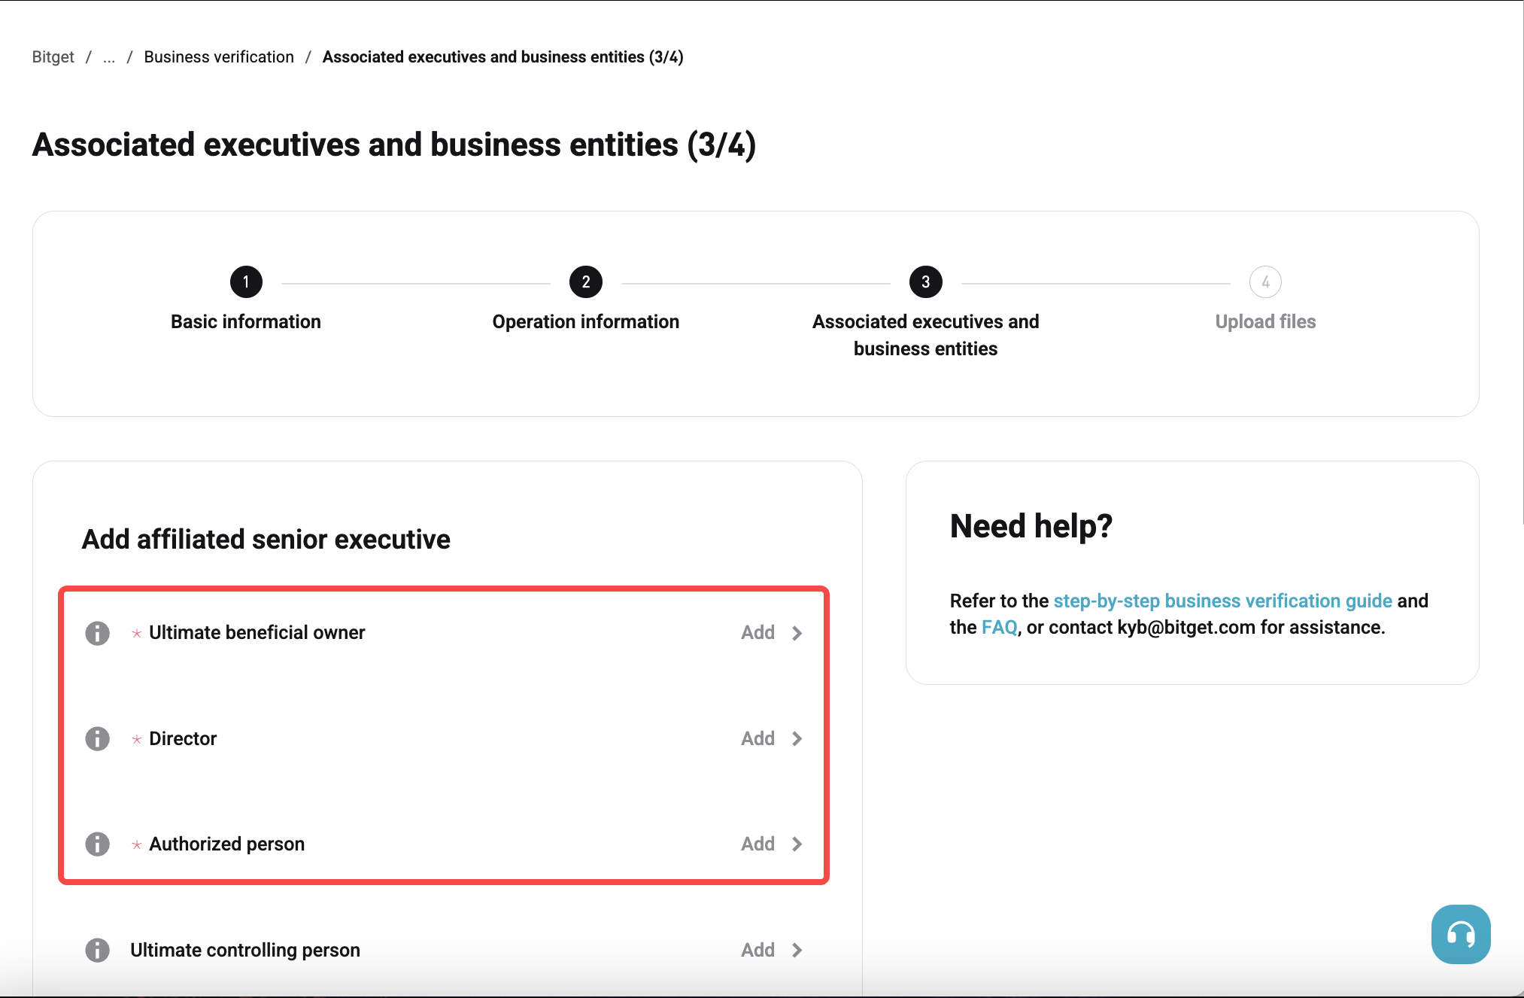1524x998 pixels.
Task: Click info icon for Ultimate controlling person
Action: point(97,950)
